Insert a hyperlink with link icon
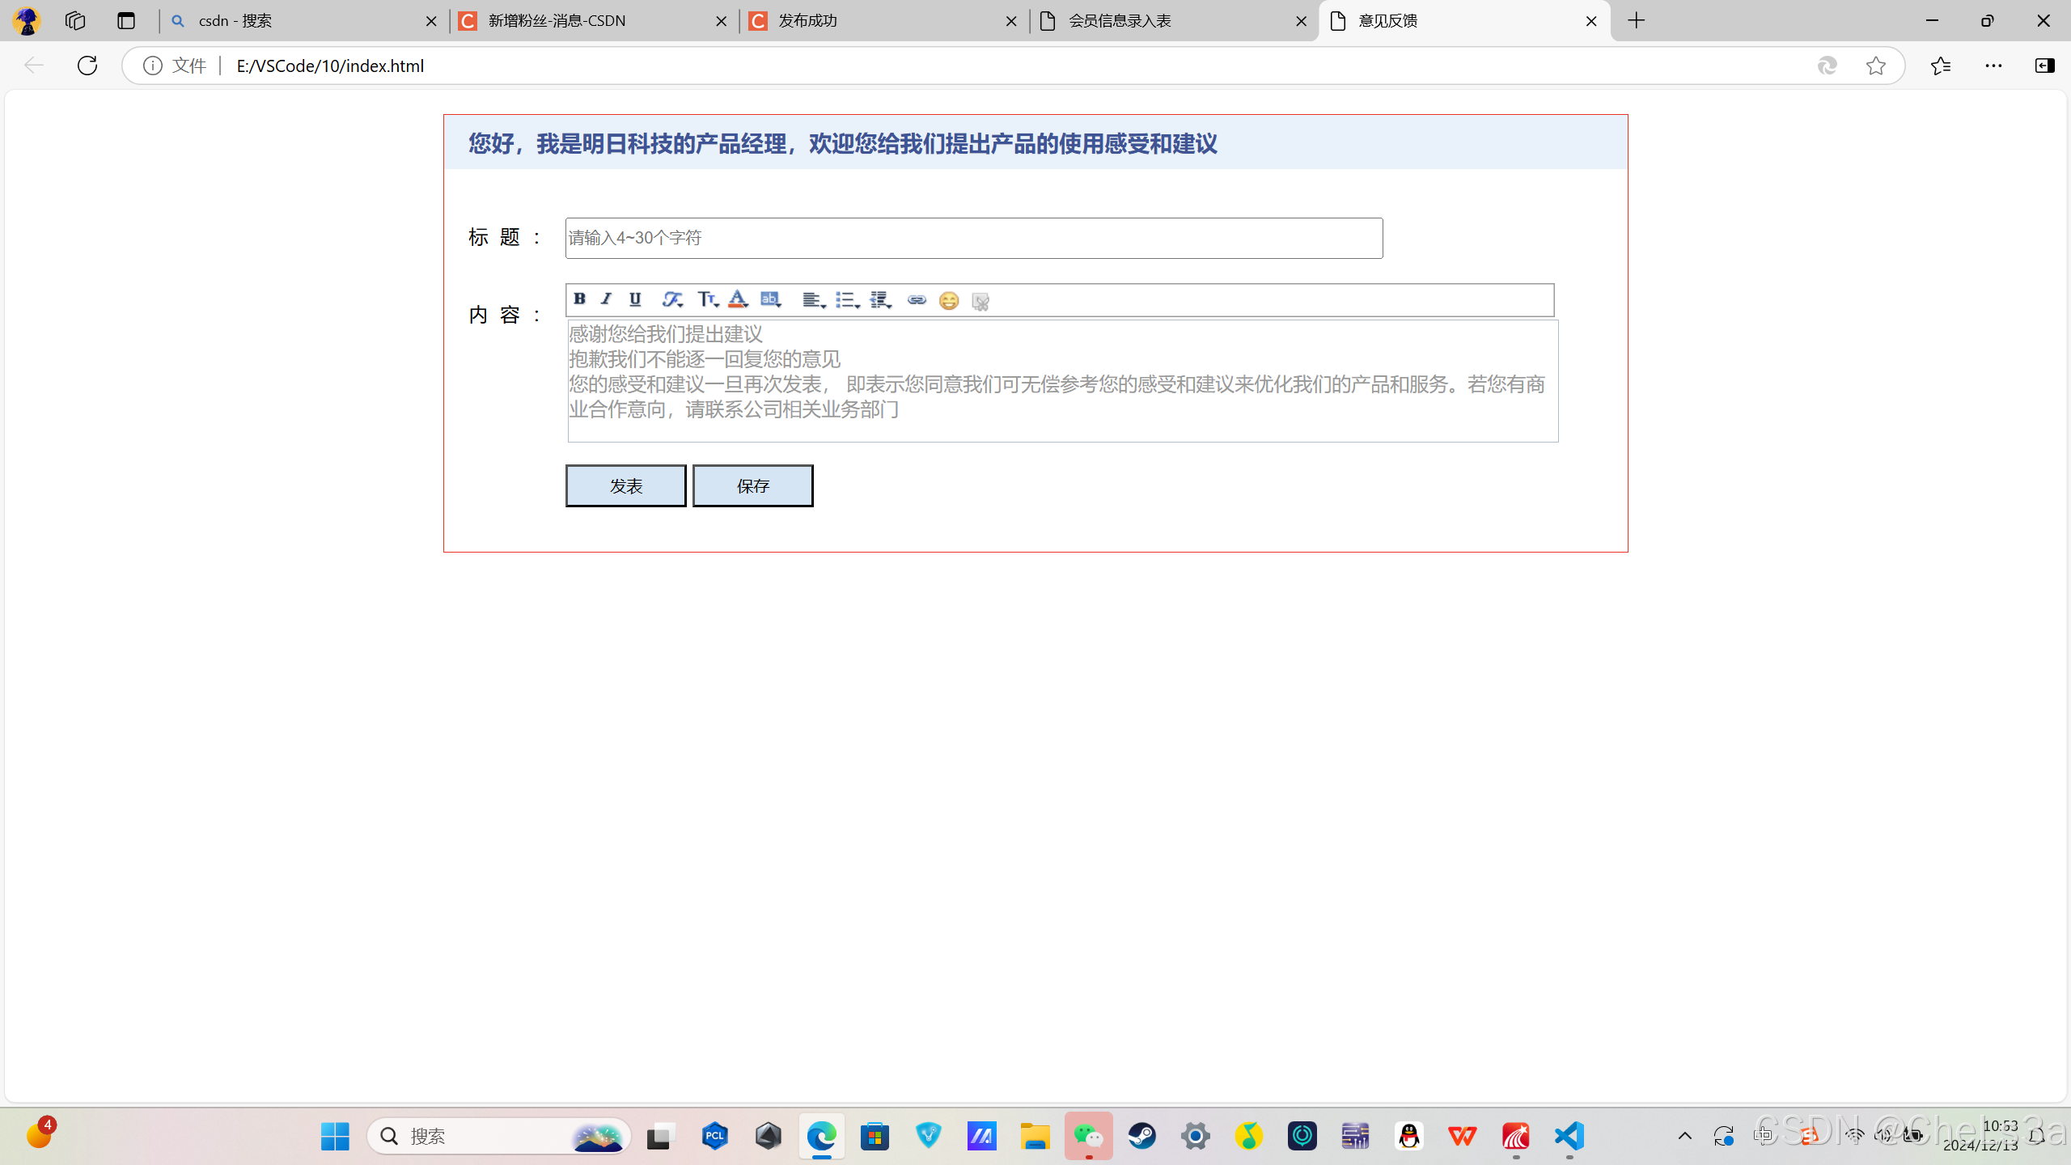The image size is (2071, 1165). click(x=917, y=300)
